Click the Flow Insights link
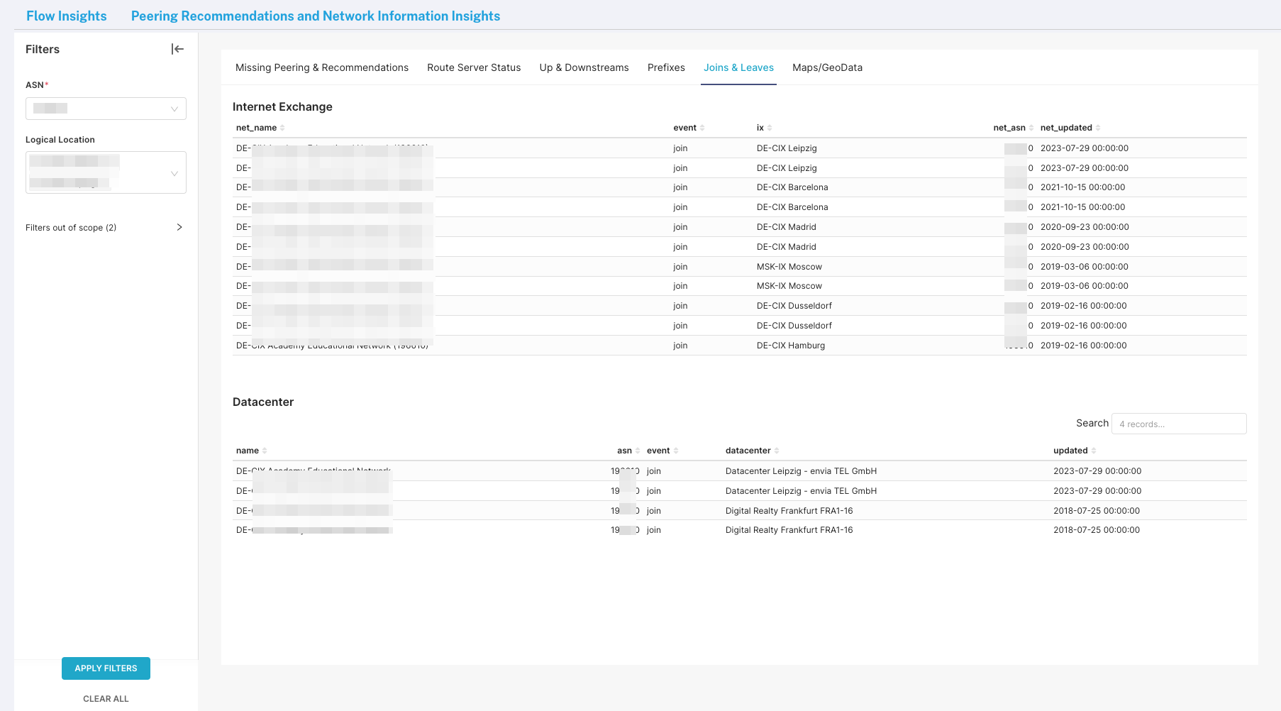 tap(67, 16)
